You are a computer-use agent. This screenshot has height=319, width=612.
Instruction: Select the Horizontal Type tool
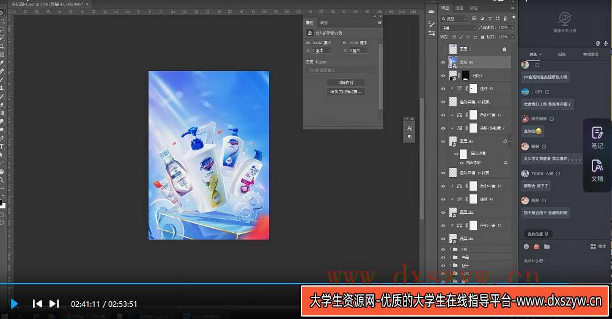point(2,147)
